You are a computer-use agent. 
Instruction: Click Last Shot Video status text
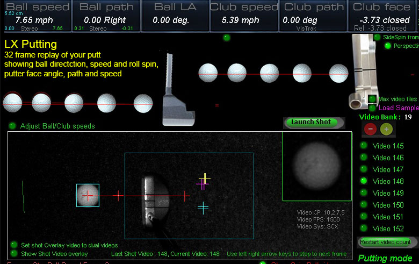[x=165, y=254]
